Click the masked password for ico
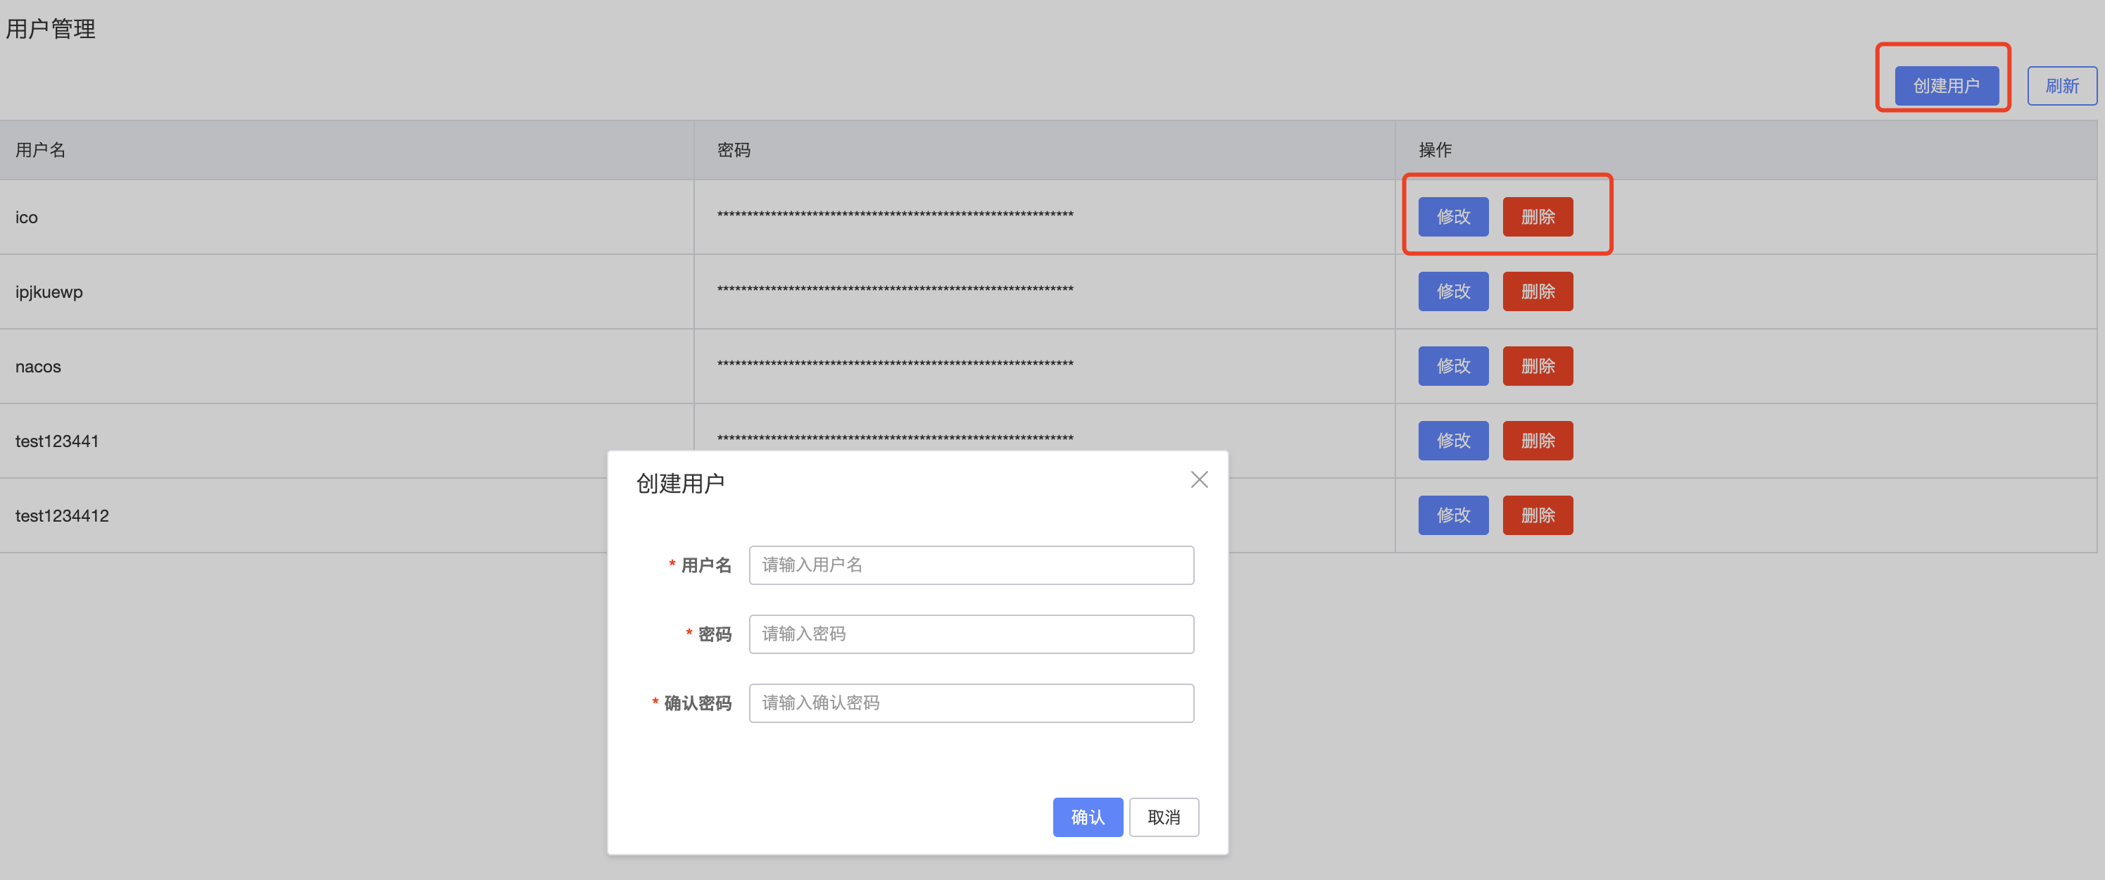 (895, 215)
